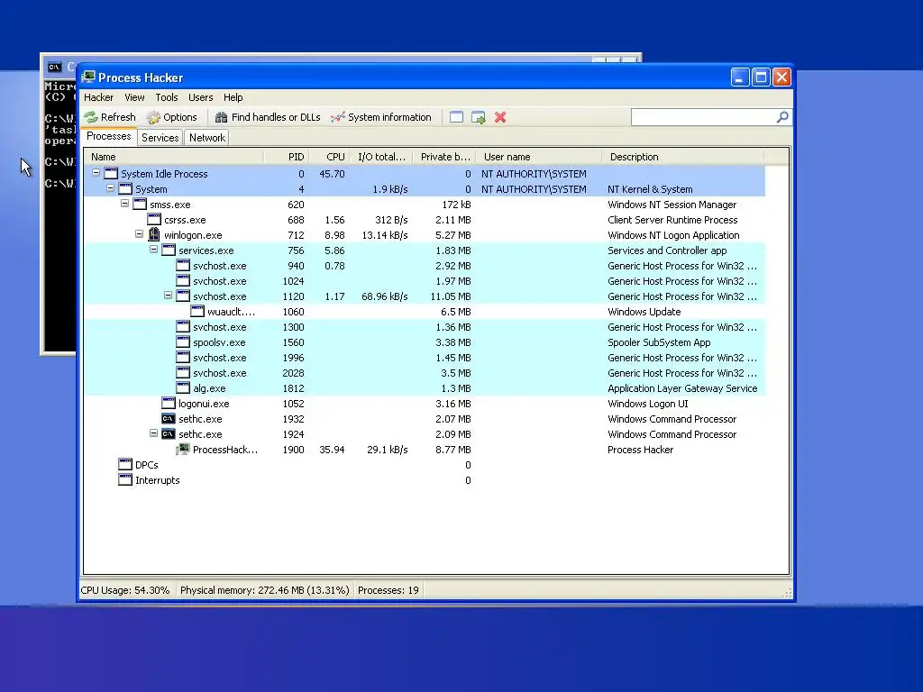Viewport: 923px width, 692px height.
Task: Click Processes: 19 status bar entry
Action: 388,590
